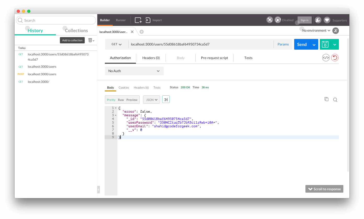Screen dimensions: 364x219
Task: Open the JSON format dropdown
Action: (x=151, y=100)
